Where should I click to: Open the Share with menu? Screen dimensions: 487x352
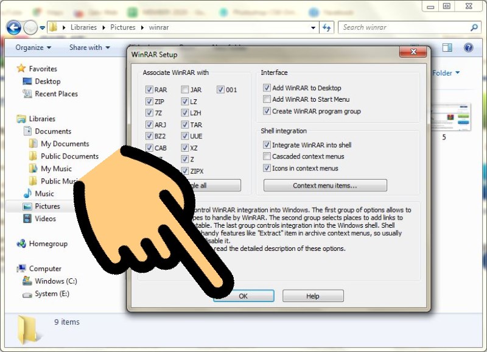click(x=89, y=48)
